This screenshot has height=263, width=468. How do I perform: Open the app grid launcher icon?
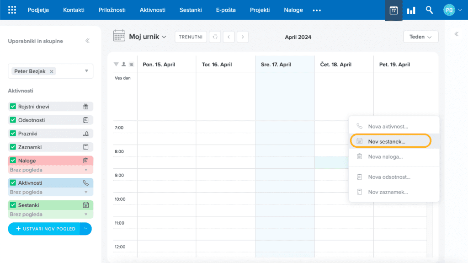12,10
